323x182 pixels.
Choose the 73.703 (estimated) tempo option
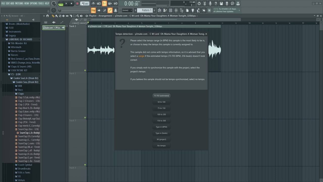(x=161, y=96)
